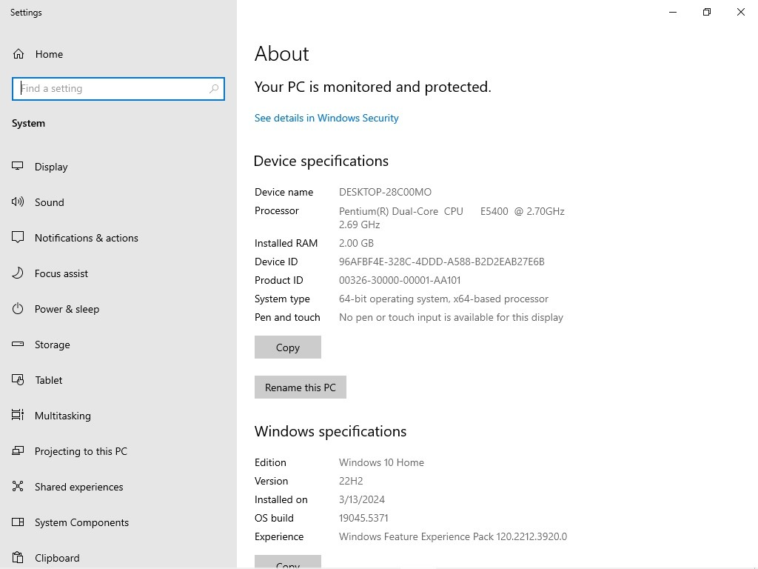Select System Components in the sidebar
Screen dimensions: 758x569
[118, 522]
